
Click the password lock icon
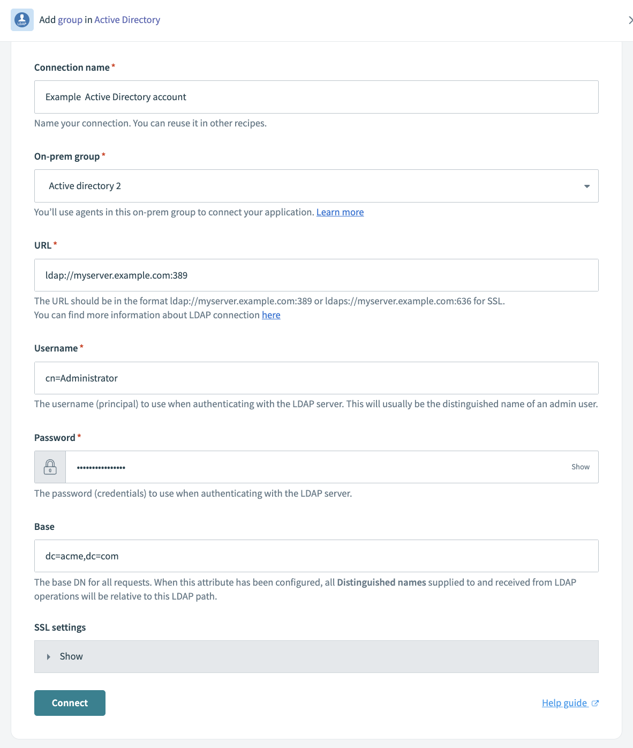pos(50,467)
